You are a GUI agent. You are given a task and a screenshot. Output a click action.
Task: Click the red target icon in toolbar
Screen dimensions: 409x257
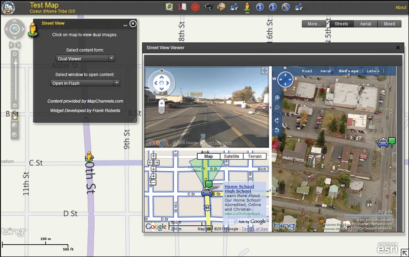pyautogui.click(x=195, y=7)
